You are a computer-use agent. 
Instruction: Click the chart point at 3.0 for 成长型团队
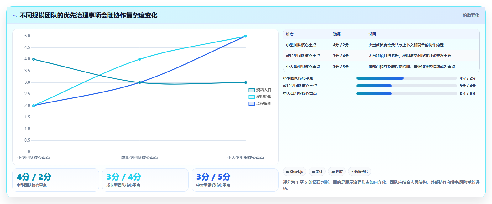point(139,82)
